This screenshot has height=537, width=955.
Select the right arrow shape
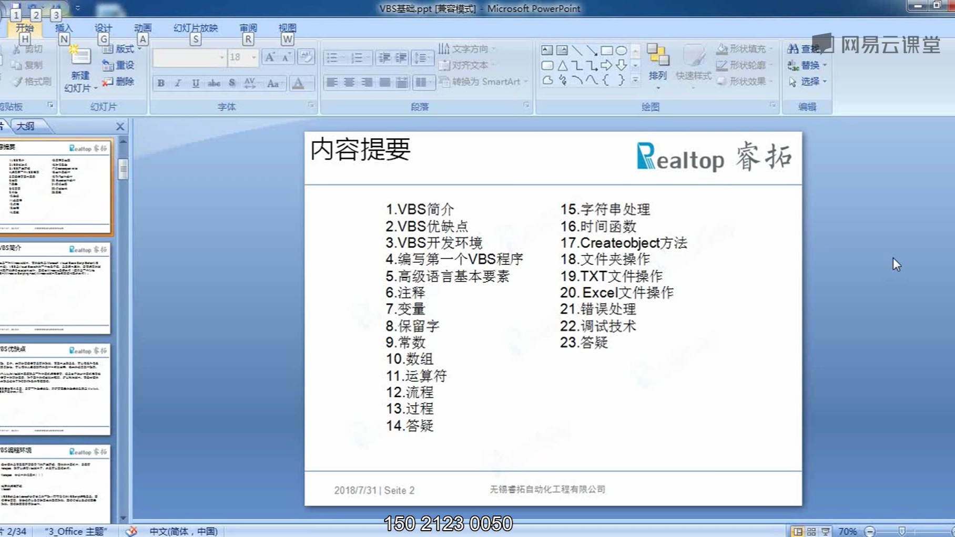click(606, 66)
